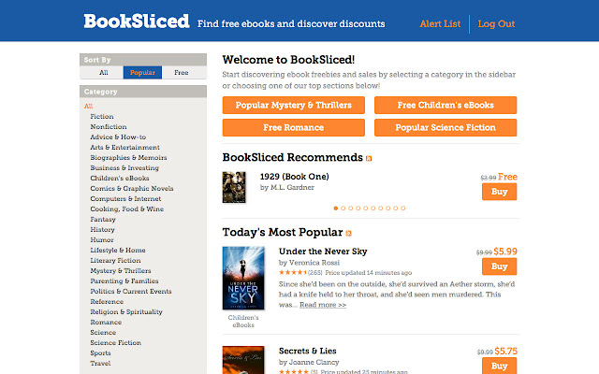Open the Alert List page
The height and width of the screenshot is (374, 599).
coord(440,23)
